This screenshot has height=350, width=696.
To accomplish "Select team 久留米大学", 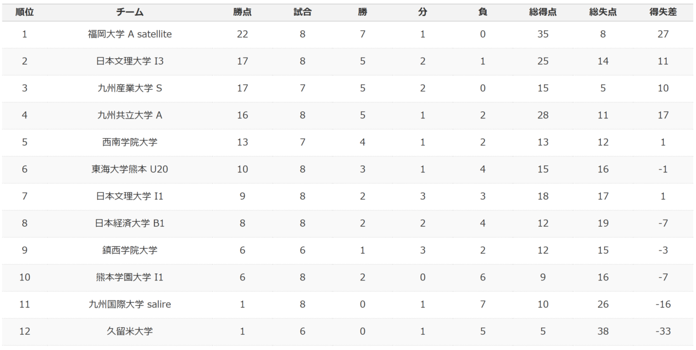I will pyautogui.click(x=130, y=331).
